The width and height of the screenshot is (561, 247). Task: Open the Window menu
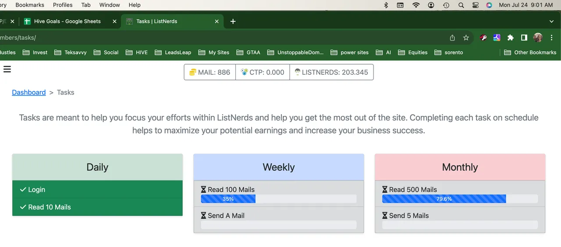tap(110, 5)
